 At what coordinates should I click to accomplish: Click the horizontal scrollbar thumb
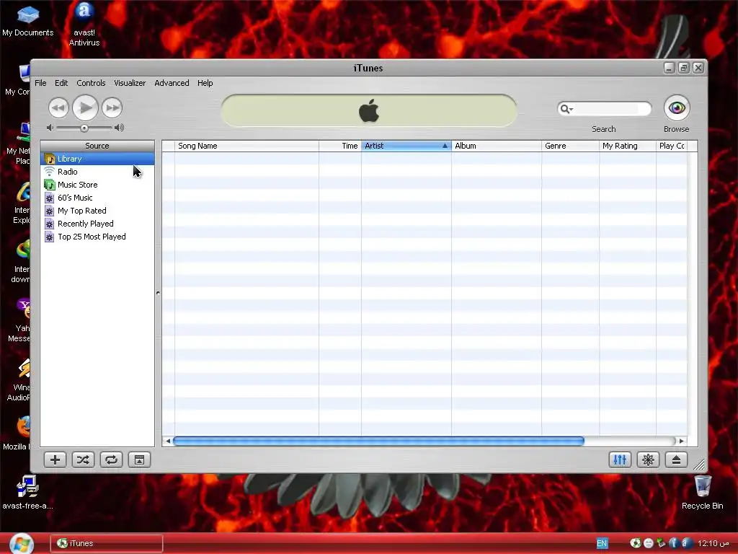[x=379, y=441]
